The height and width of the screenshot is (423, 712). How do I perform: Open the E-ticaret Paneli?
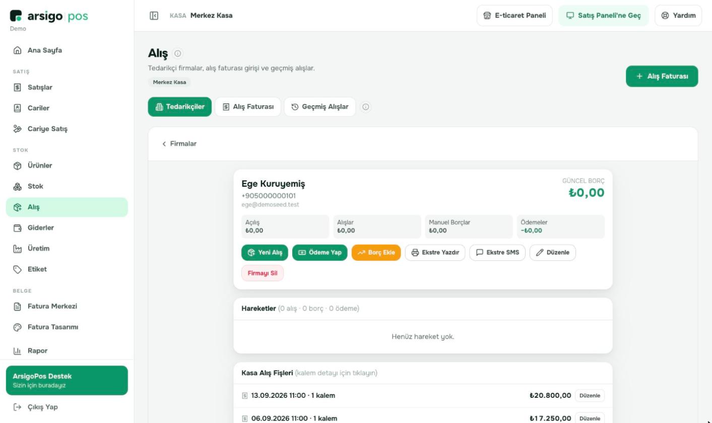click(514, 16)
